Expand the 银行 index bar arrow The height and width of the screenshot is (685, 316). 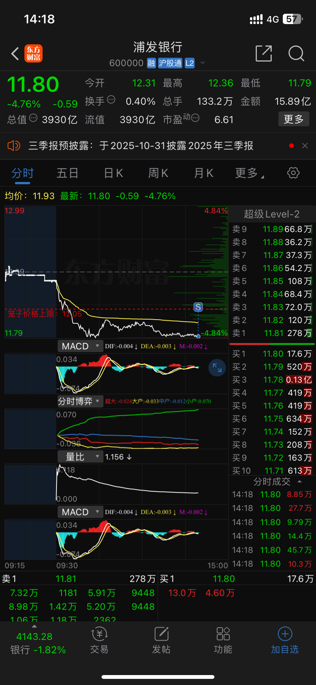(x=34, y=626)
